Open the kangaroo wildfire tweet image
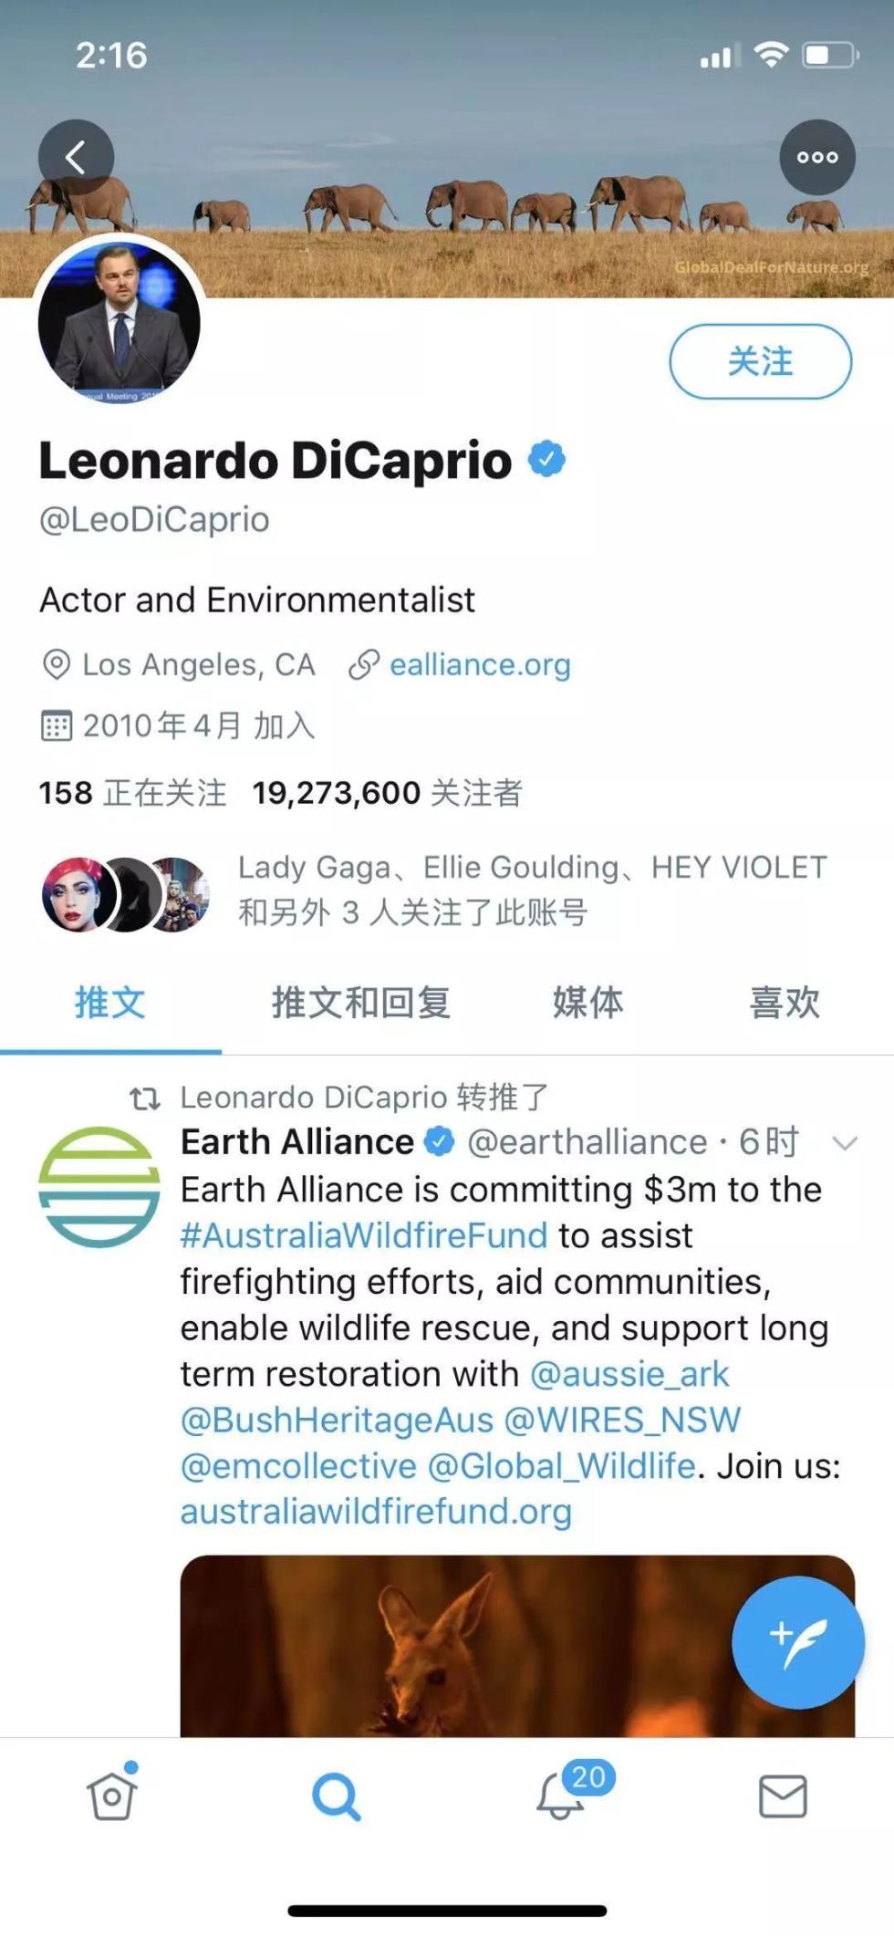The height and width of the screenshot is (1936, 894). tap(456, 1645)
